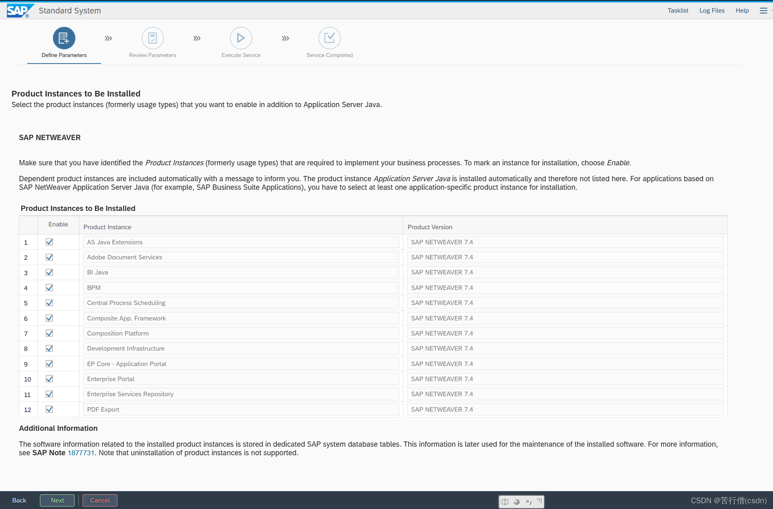Open Log Files in the header
Screen dimensions: 773x509
[712, 11]
